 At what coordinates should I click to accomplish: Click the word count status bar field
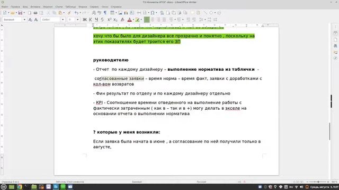[x=70, y=182]
